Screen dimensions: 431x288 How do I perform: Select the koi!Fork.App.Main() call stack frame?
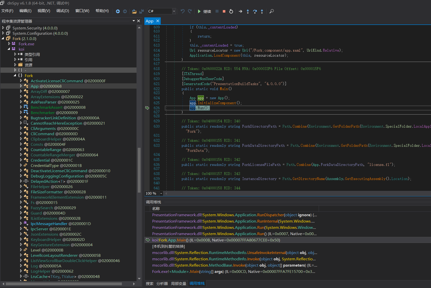[216, 240]
